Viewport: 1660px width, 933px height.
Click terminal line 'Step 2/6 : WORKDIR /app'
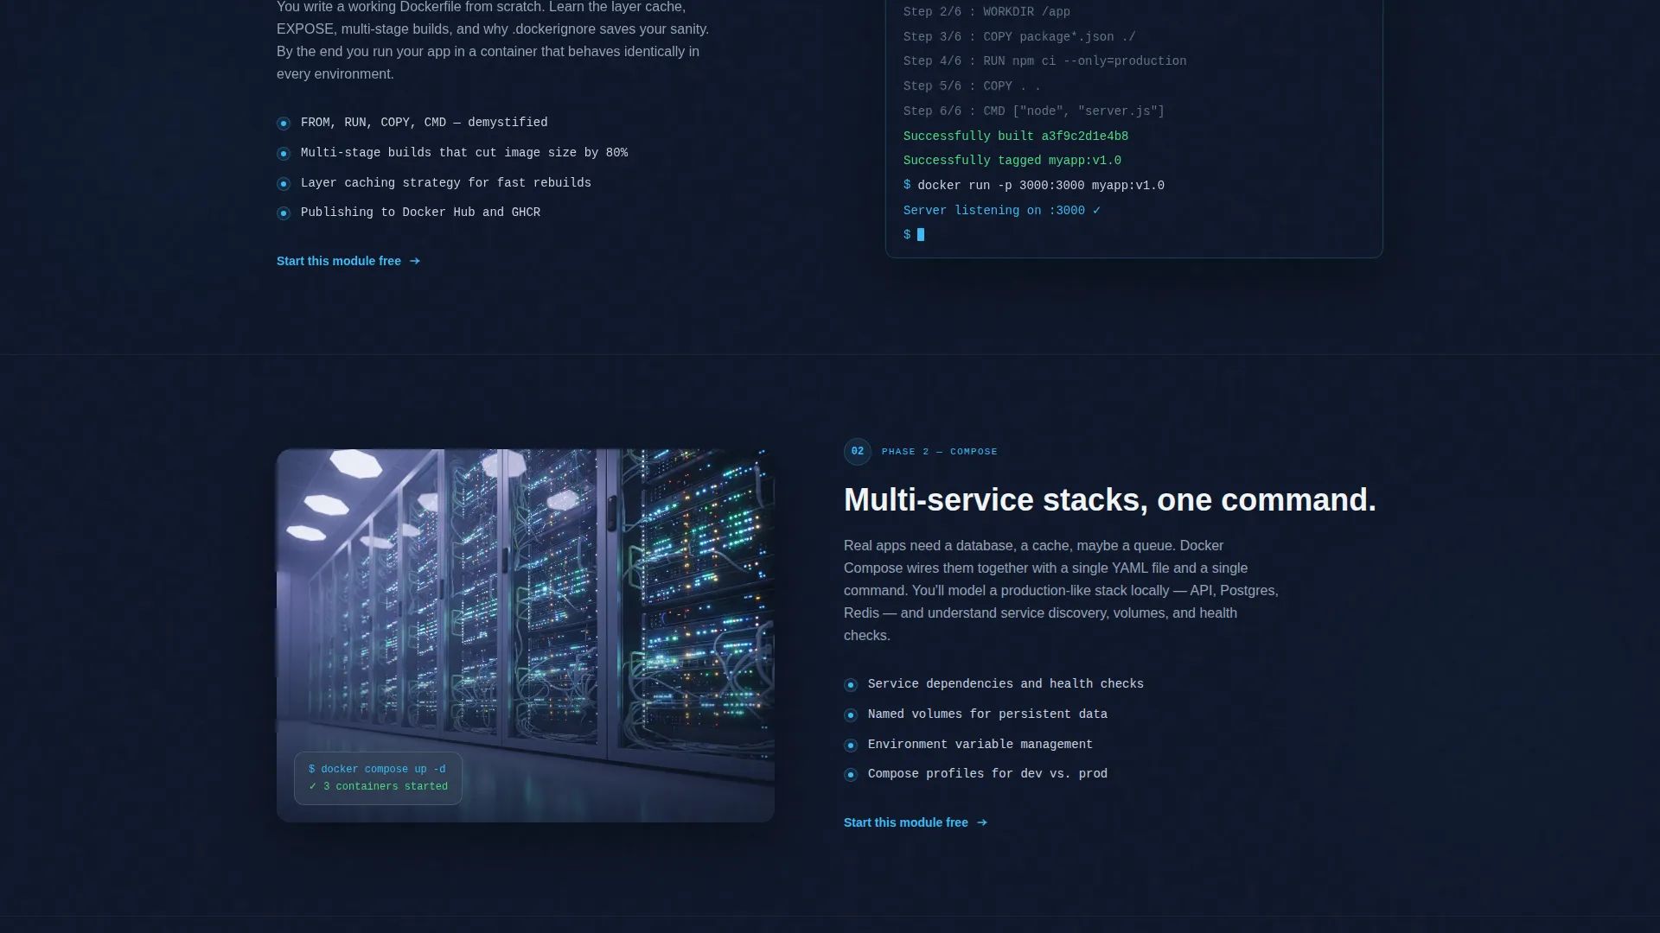click(986, 12)
